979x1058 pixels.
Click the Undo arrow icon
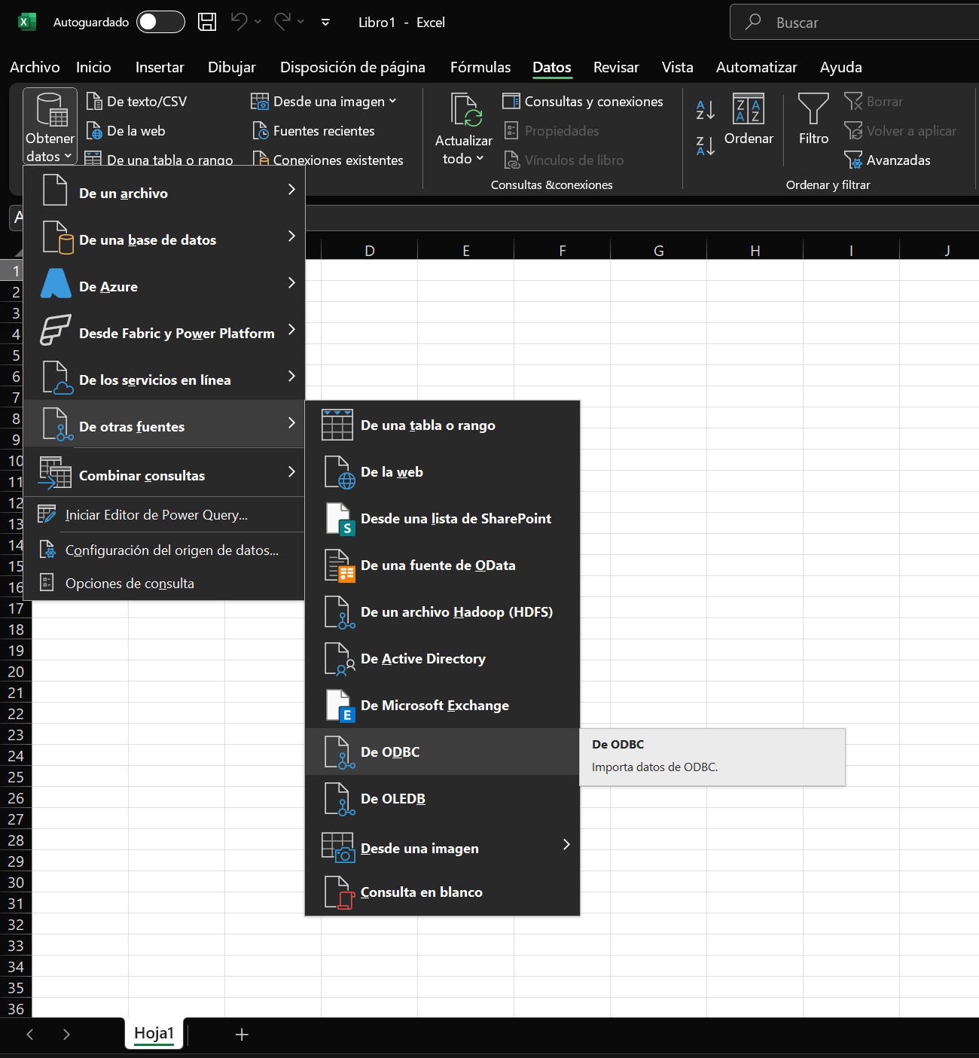point(239,22)
